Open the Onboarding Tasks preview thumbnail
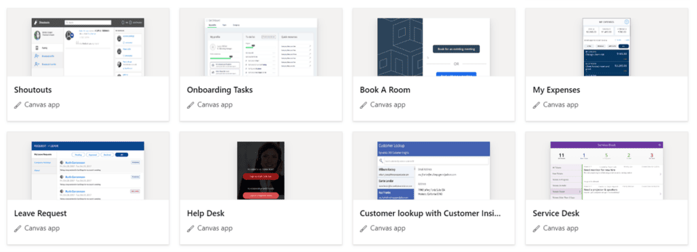The image size is (697, 252). click(x=261, y=47)
